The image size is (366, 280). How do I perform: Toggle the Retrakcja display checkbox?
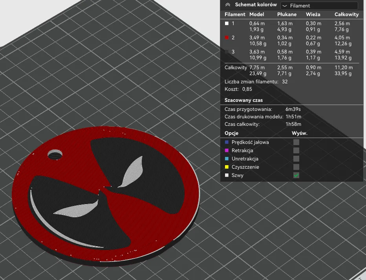point(296,150)
